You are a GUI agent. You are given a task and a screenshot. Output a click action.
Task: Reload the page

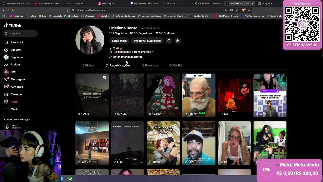(x=14, y=10)
